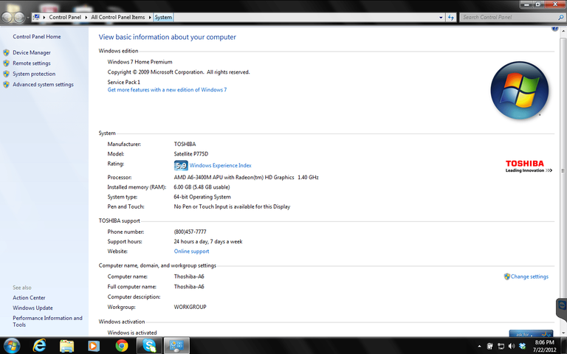Click the shield icon beside Change settings
This screenshot has height=354, width=567.
tap(507, 277)
